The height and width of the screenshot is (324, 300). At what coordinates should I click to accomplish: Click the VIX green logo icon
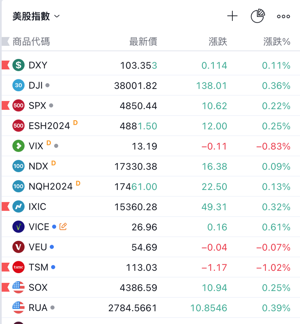(x=18, y=146)
